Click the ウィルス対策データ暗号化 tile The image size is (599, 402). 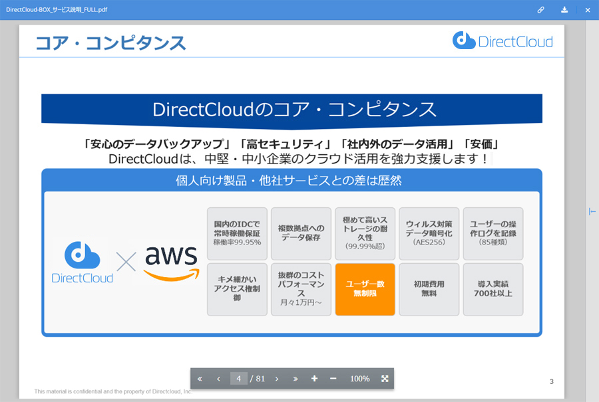429,233
